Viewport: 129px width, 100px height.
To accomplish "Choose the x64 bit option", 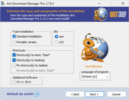I will tap(57, 37).
